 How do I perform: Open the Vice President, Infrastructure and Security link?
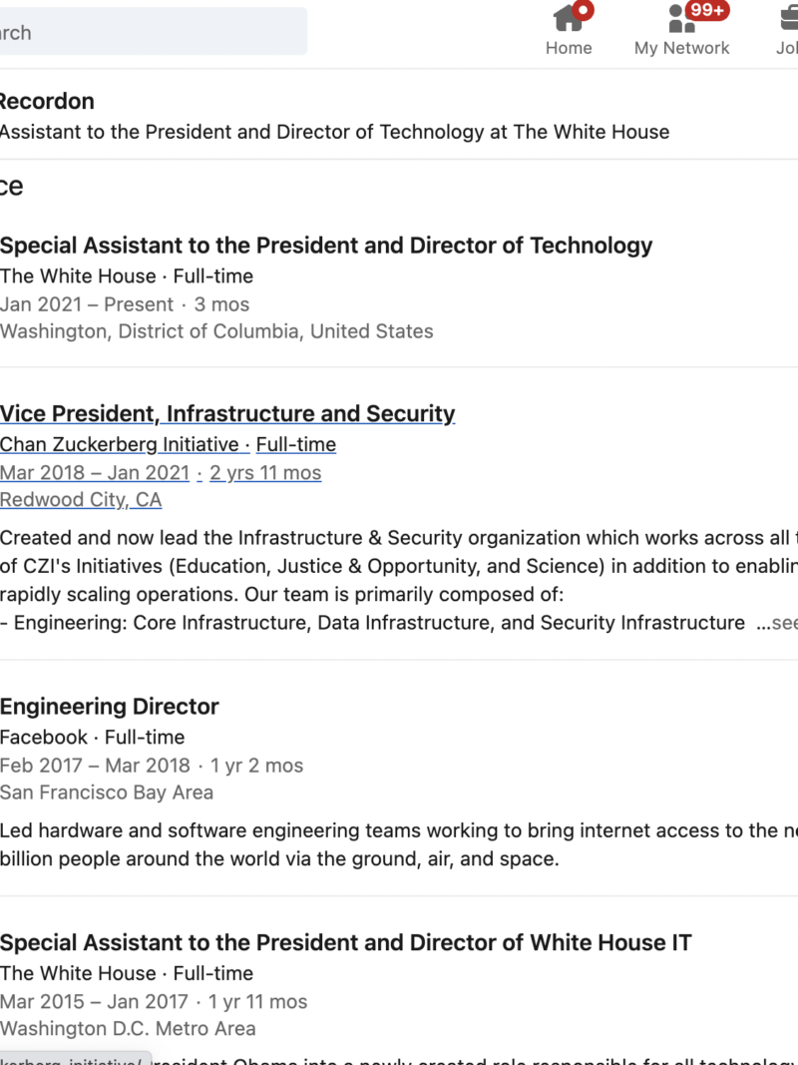(227, 414)
